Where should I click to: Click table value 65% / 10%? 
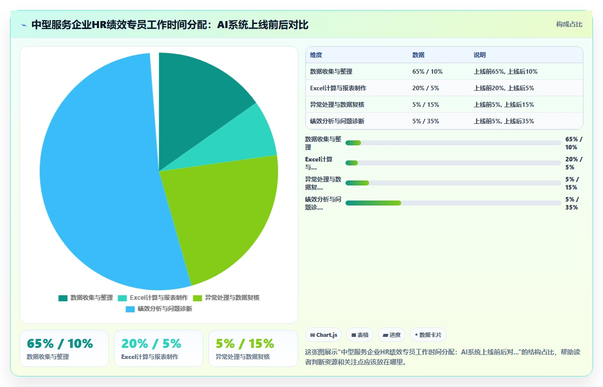pyautogui.click(x=427, y=72)
